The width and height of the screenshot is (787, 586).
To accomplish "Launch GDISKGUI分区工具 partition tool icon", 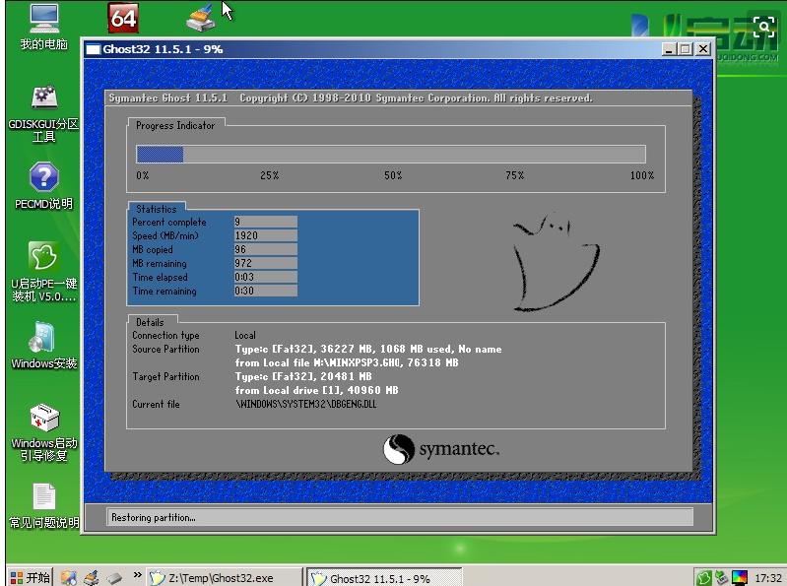I will point(43,114).
